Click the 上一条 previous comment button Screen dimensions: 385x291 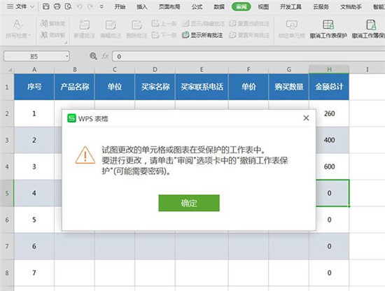(164, 24)
